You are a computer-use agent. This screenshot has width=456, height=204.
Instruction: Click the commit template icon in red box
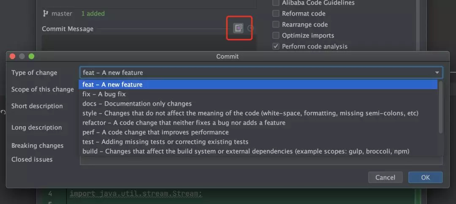[x=239, y=28]
